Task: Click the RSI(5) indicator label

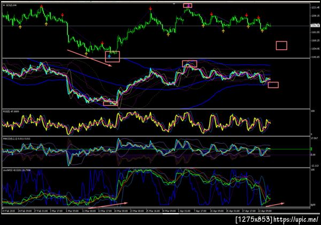Action: click(x=10, y=112)
